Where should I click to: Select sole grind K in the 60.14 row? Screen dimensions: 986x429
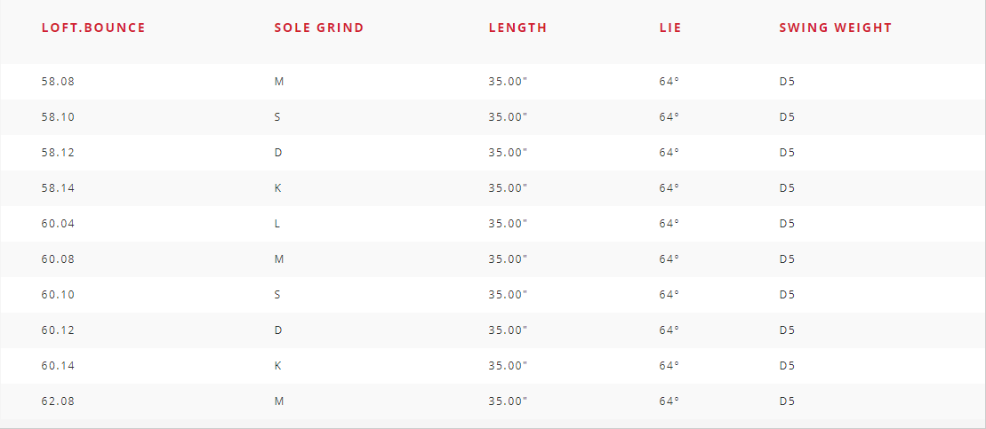278,365
